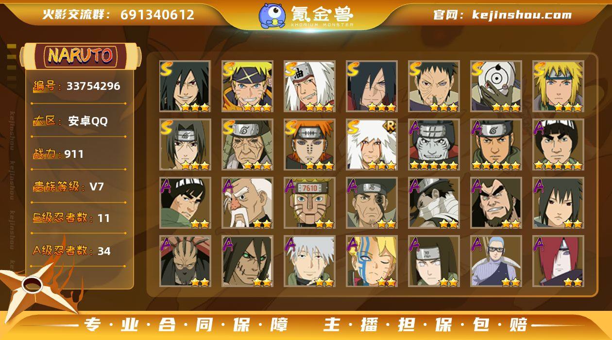
Task: Select the Jiraiya portrait with R badge
Action: [x=372, y=145]
